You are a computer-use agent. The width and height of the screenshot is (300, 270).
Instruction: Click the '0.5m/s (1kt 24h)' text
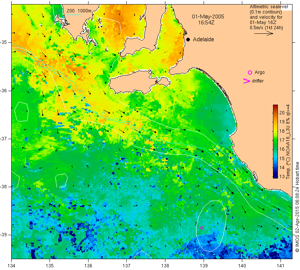click(266, 28)
